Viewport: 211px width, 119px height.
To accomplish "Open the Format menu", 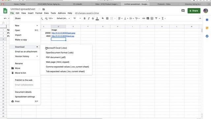I will 39,13.
